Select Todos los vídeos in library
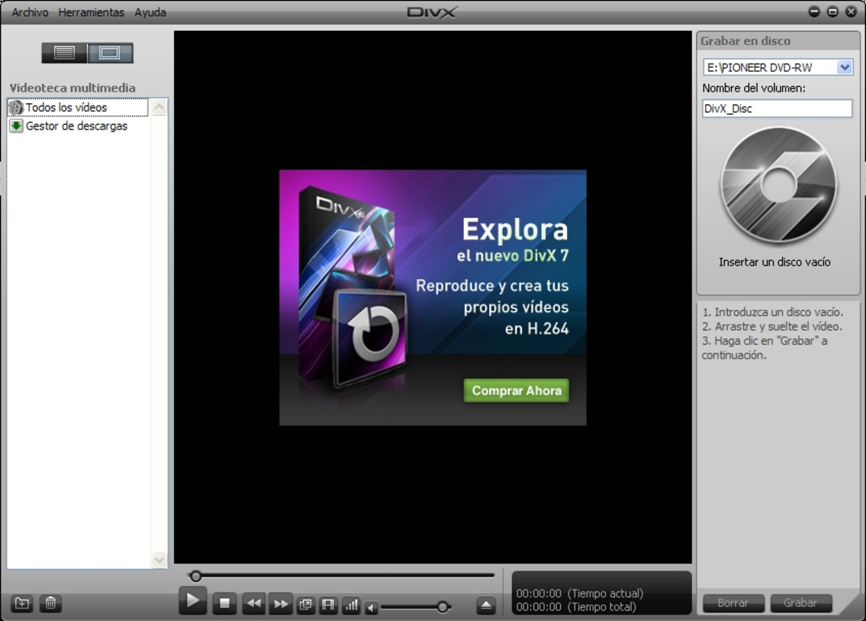This screenshot has width=866, height=621. (78, 108)
